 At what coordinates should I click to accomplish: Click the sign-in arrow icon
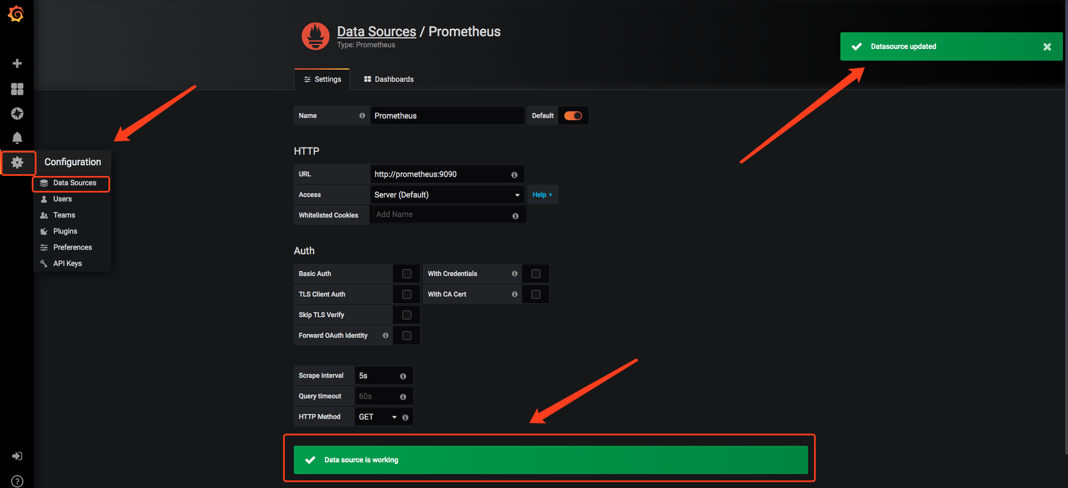coord(17,456)
